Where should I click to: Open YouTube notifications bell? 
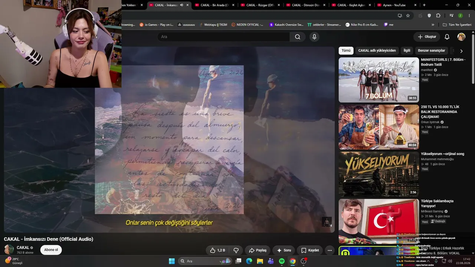click(447, 37)
